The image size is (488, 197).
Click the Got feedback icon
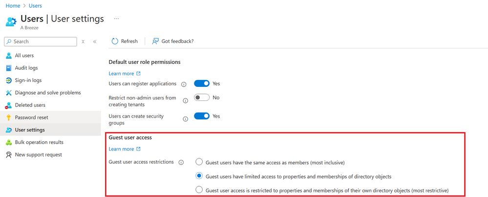pyautogui.click(x=155, y=41)
